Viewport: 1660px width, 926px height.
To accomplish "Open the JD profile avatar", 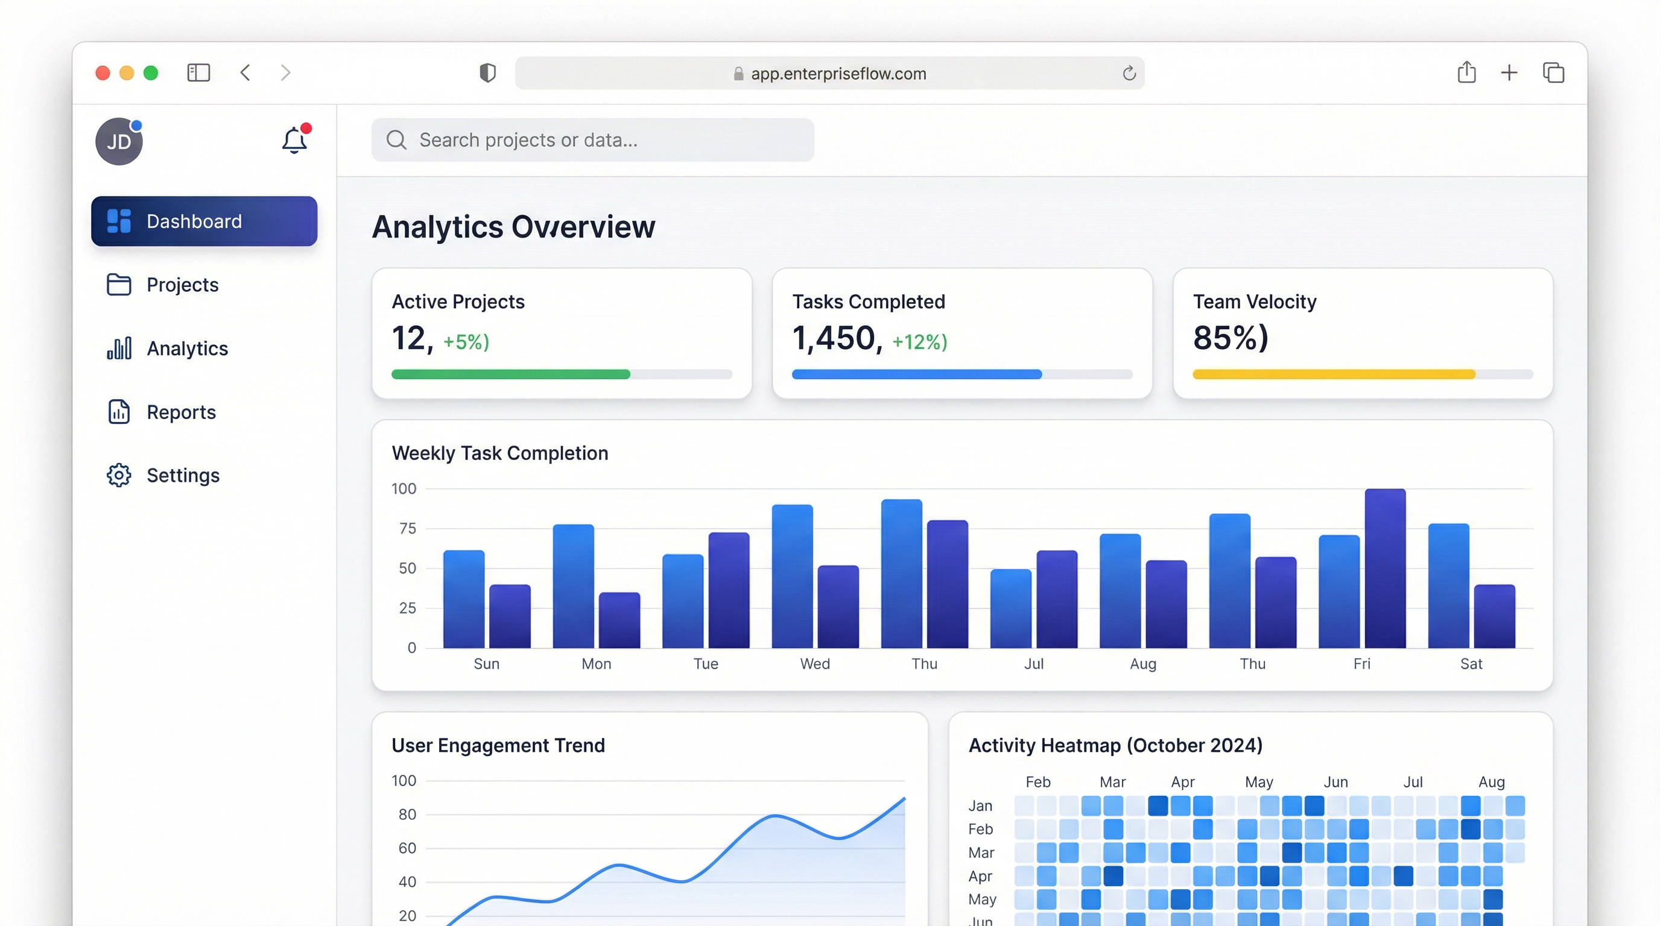I will point(119,142).
